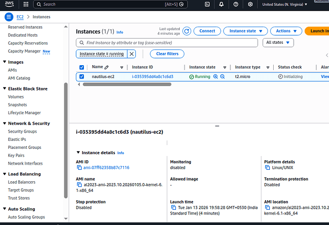Open the All states filter dropdown
This screenshot has height=225, width=329.
click(278, 42)
